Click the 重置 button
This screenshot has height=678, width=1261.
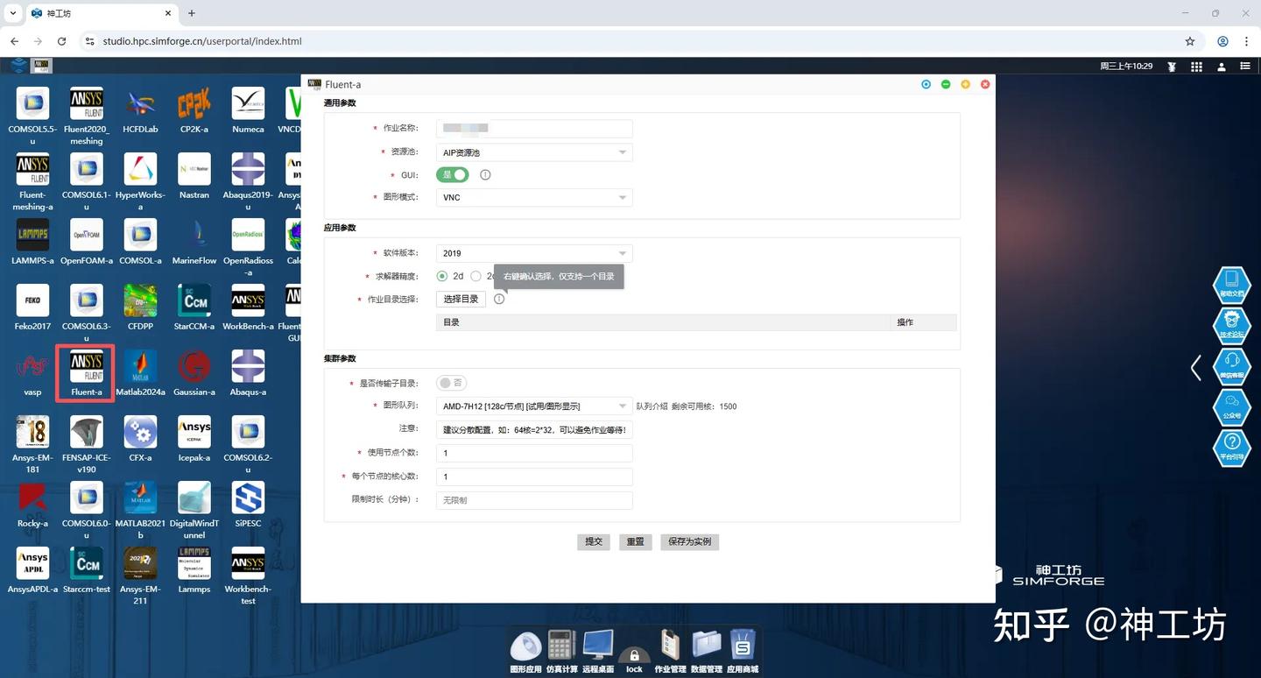click(635, 541)
